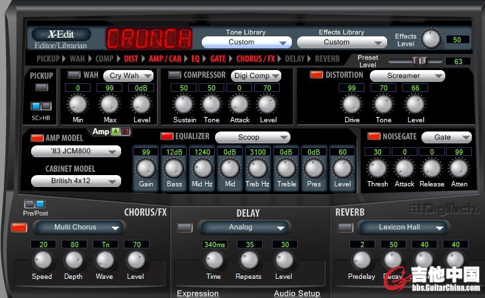Click the Mid Hz knob

point(202,168)
